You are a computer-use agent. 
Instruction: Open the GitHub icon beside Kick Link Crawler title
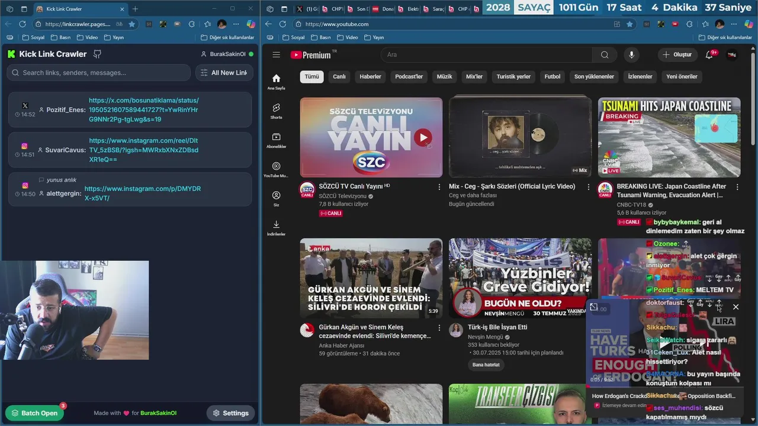(x=98, y=54)
